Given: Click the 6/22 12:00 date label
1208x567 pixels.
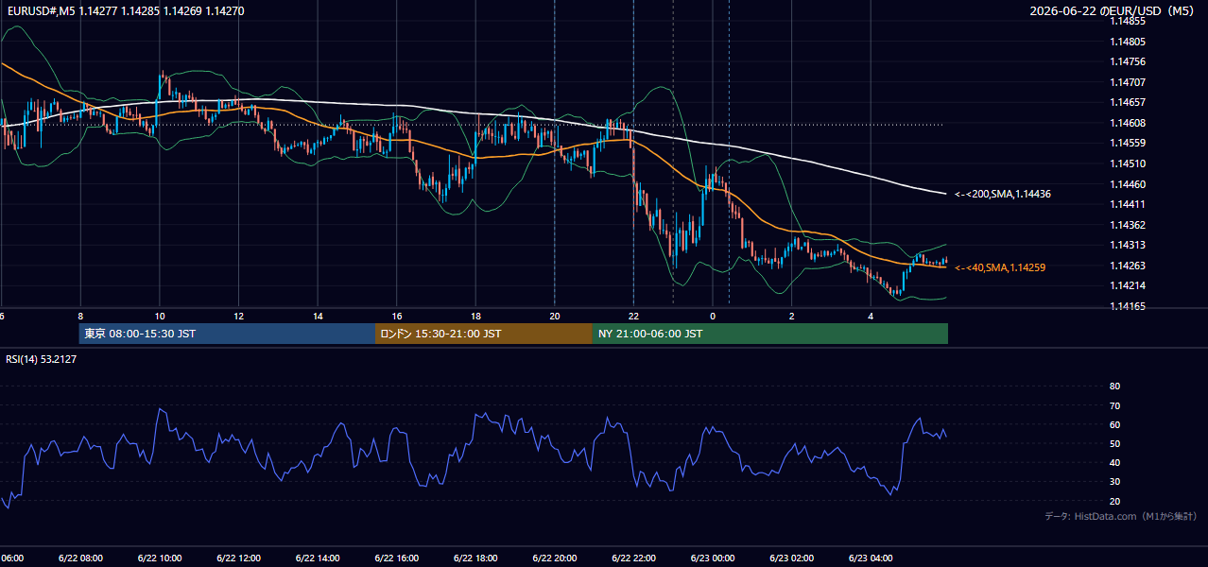Looking at the screenshot, I should tap(238, 558).
